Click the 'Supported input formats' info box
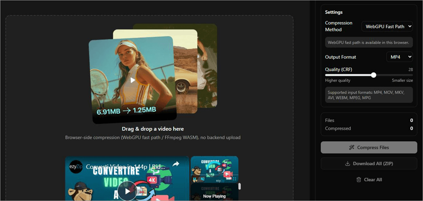 coord(369,95)
